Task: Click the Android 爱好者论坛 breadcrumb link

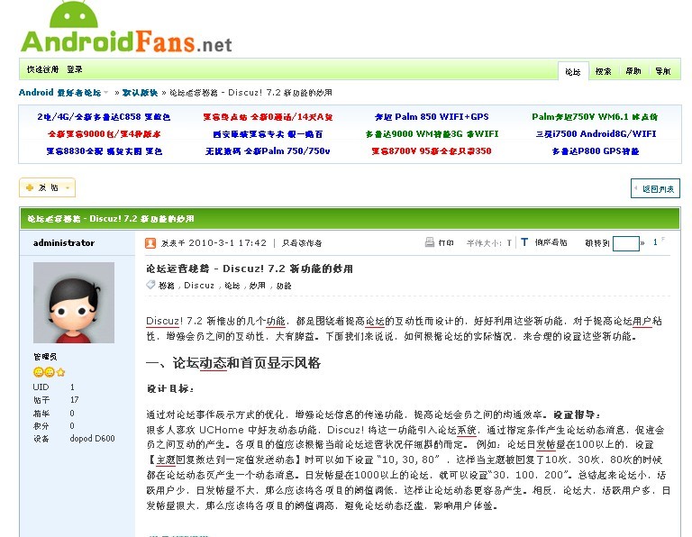Action: click(60, 92)
